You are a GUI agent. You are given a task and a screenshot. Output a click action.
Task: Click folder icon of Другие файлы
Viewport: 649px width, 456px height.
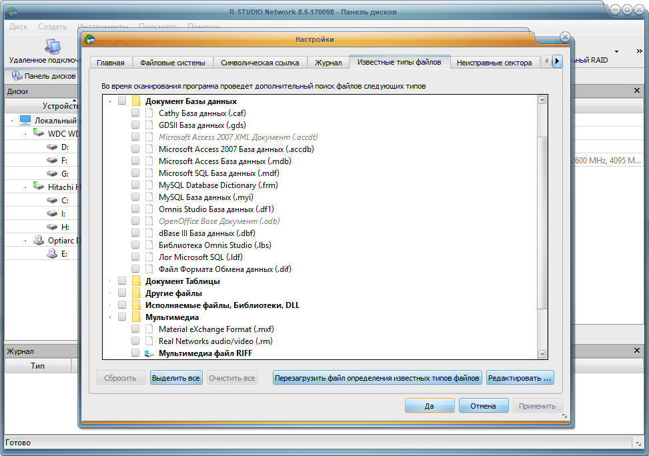point(136,293)
